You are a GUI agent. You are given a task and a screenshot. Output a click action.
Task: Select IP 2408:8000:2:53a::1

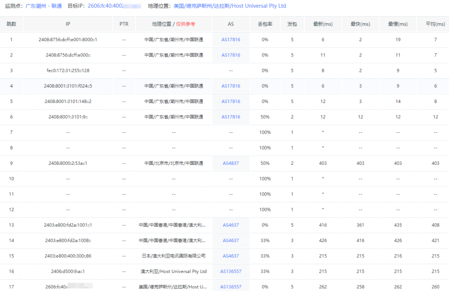pos(68,163)
